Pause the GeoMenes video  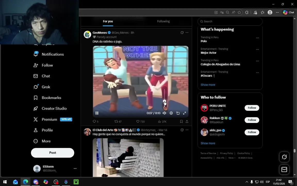[x=97, y=113]
